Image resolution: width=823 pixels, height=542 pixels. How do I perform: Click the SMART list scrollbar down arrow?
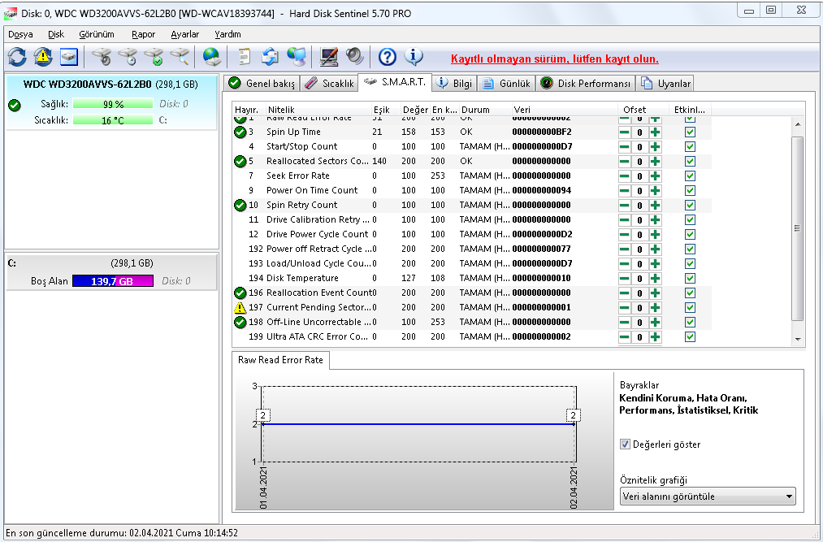point(797,339)
